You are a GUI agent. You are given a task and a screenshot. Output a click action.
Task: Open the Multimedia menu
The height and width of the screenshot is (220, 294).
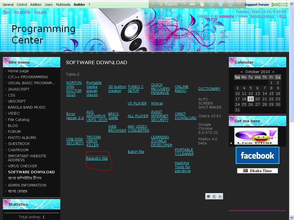pos(63,5)
